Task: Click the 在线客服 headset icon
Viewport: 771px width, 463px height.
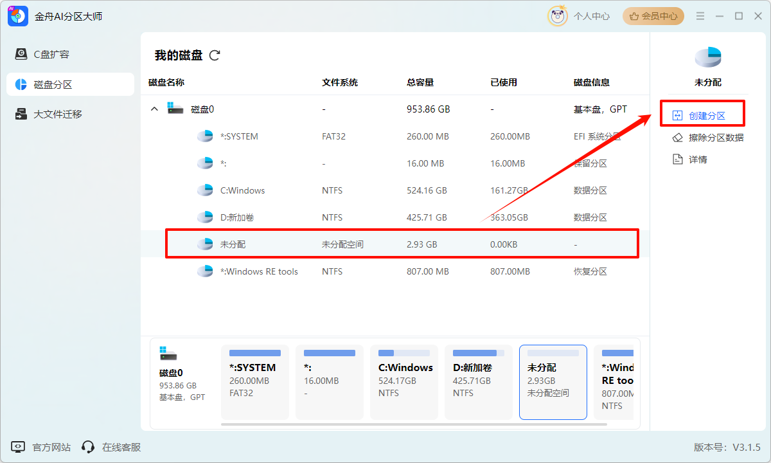Action: (x=88, y=446)
